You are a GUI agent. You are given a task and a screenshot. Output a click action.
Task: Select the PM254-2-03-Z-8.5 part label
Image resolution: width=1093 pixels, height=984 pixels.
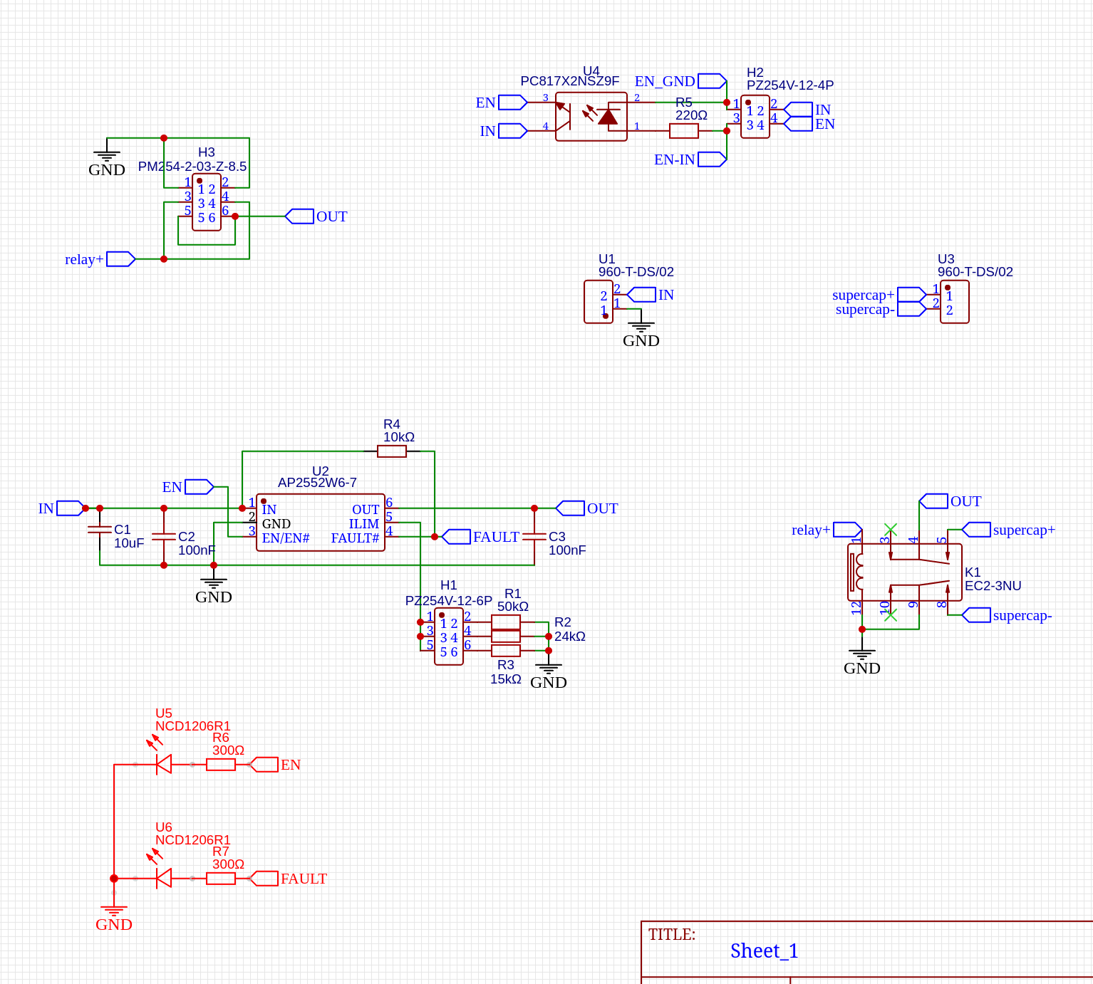pos(192,167)
